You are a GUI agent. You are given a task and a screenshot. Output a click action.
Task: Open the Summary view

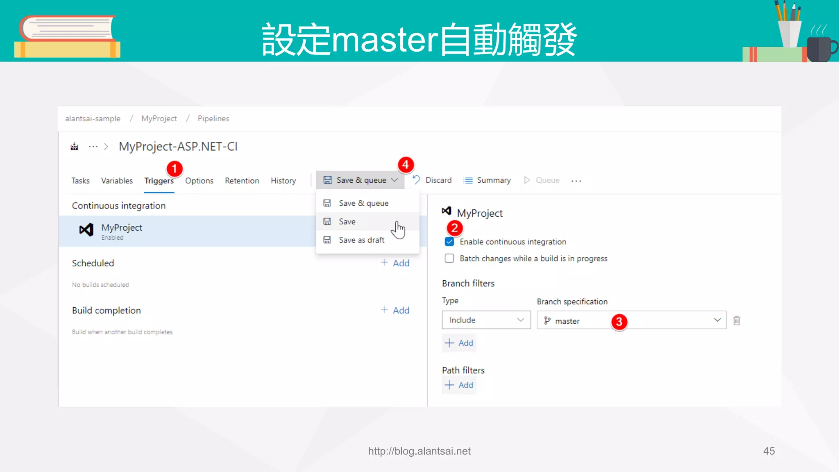tap(487, 180)
